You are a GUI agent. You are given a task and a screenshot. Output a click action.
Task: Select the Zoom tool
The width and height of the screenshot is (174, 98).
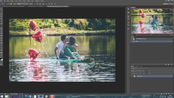pos(1,55)
